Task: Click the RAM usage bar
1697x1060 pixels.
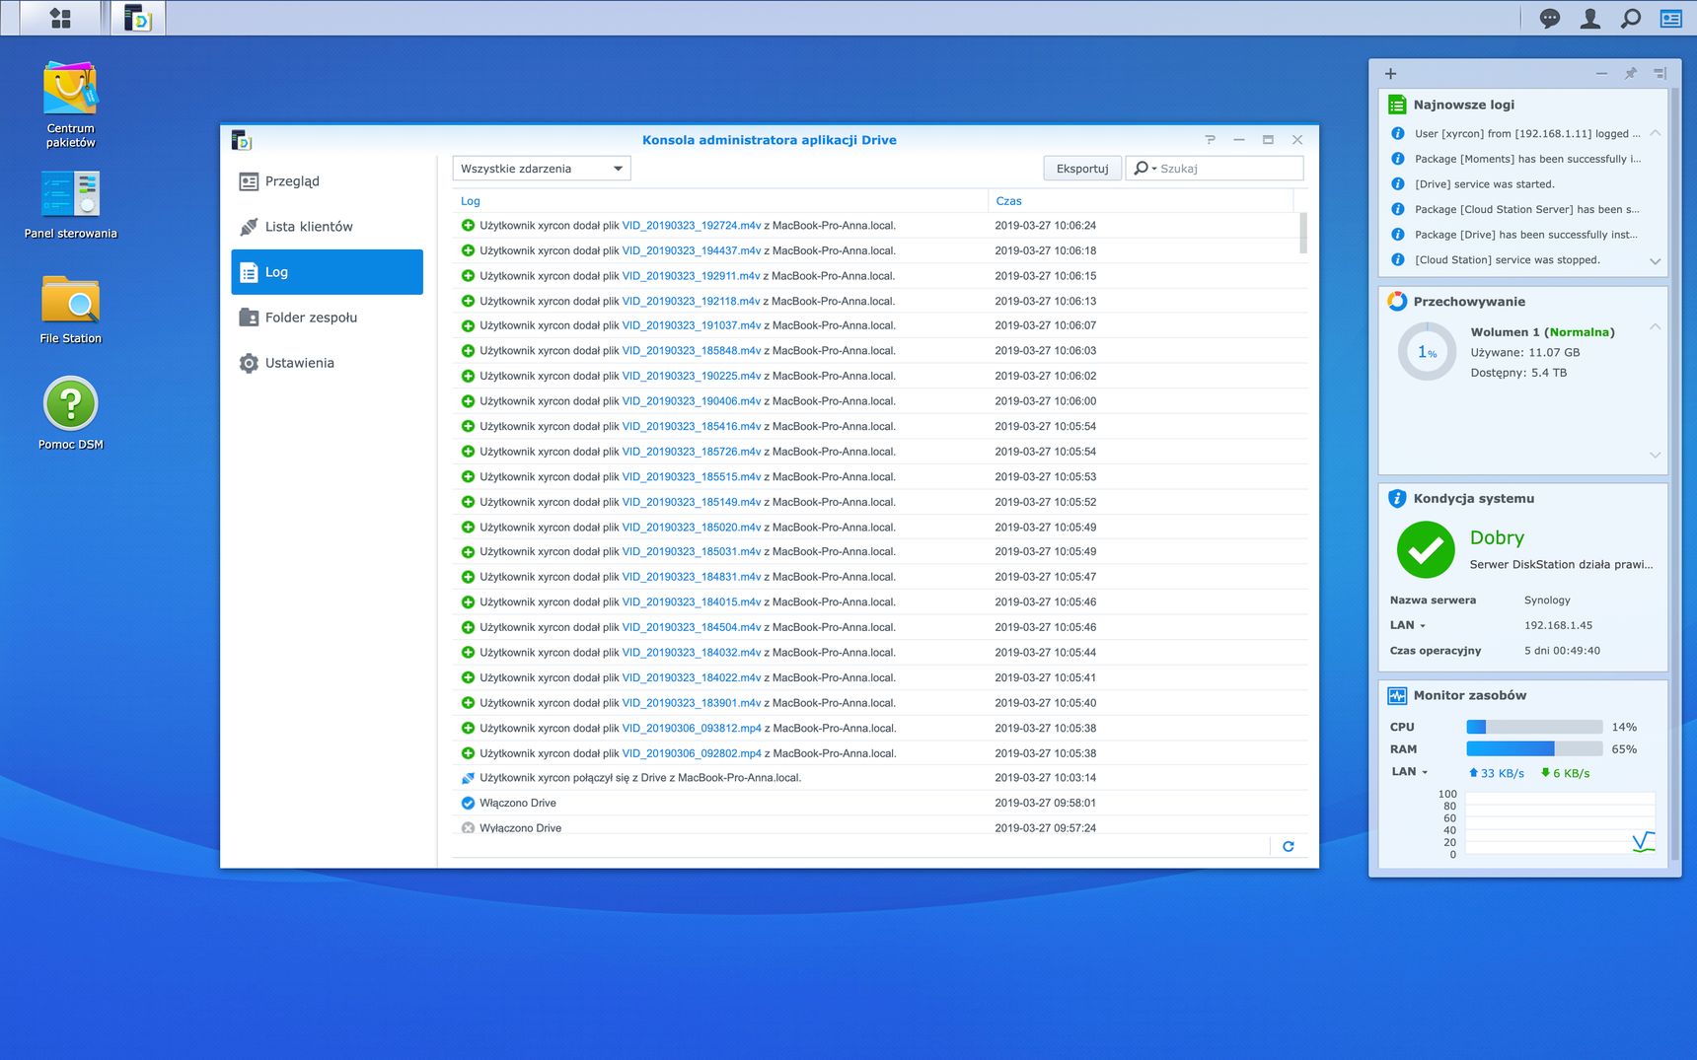Action: coord(1534,749)
